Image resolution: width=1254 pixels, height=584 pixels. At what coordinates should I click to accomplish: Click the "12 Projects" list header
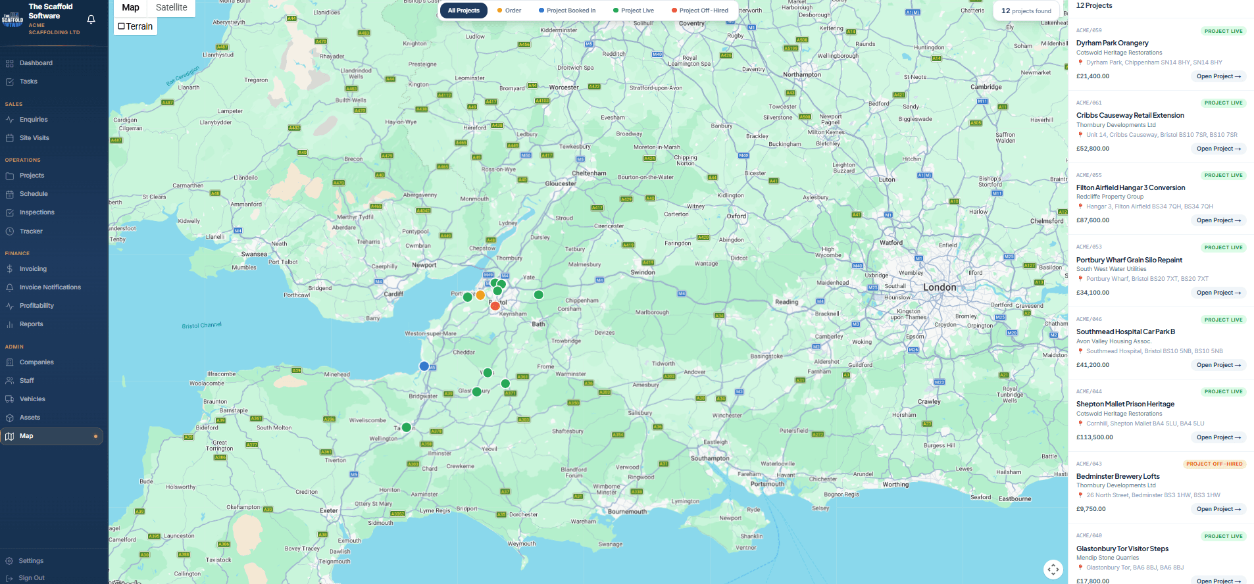1094,6
